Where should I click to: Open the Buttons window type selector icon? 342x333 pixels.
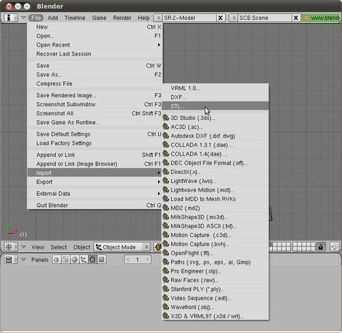[11, 260]
